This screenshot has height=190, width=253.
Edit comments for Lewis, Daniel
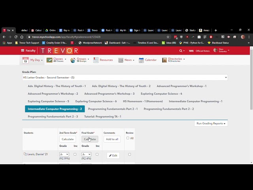click(113, 156)
